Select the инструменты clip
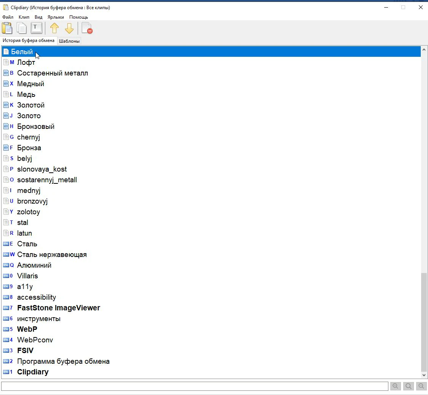This screenshot has width=428, height=395. pos(211,318)
